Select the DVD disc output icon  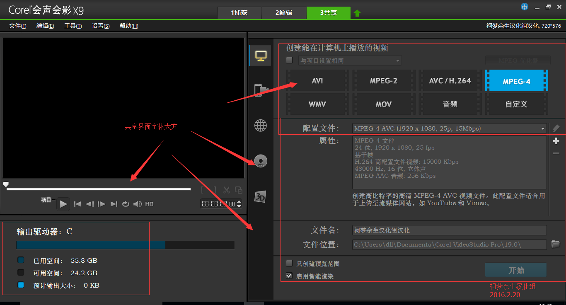tap(261, 161)
